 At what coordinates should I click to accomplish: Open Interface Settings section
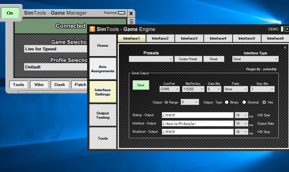(103, 92)
